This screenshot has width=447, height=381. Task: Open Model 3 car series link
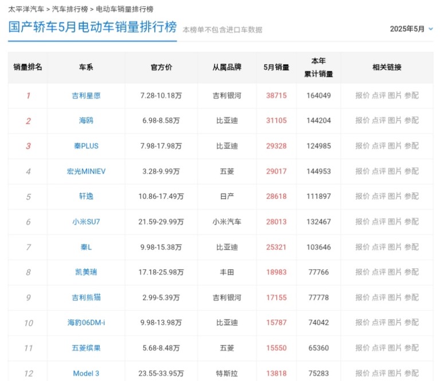point(86,374)
